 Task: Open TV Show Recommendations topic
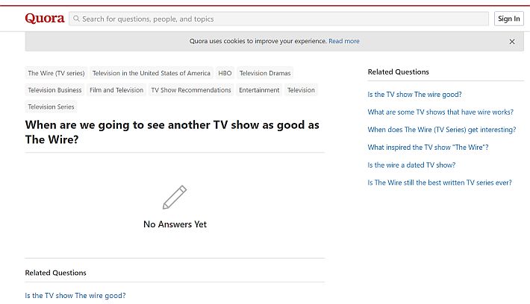pyautogui.click(x=191, y=89)
